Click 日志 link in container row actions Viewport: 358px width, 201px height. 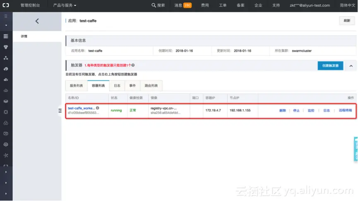click(x=327, y=110)
